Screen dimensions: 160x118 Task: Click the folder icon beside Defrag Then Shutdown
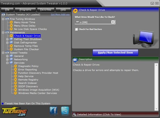(11, 39)
